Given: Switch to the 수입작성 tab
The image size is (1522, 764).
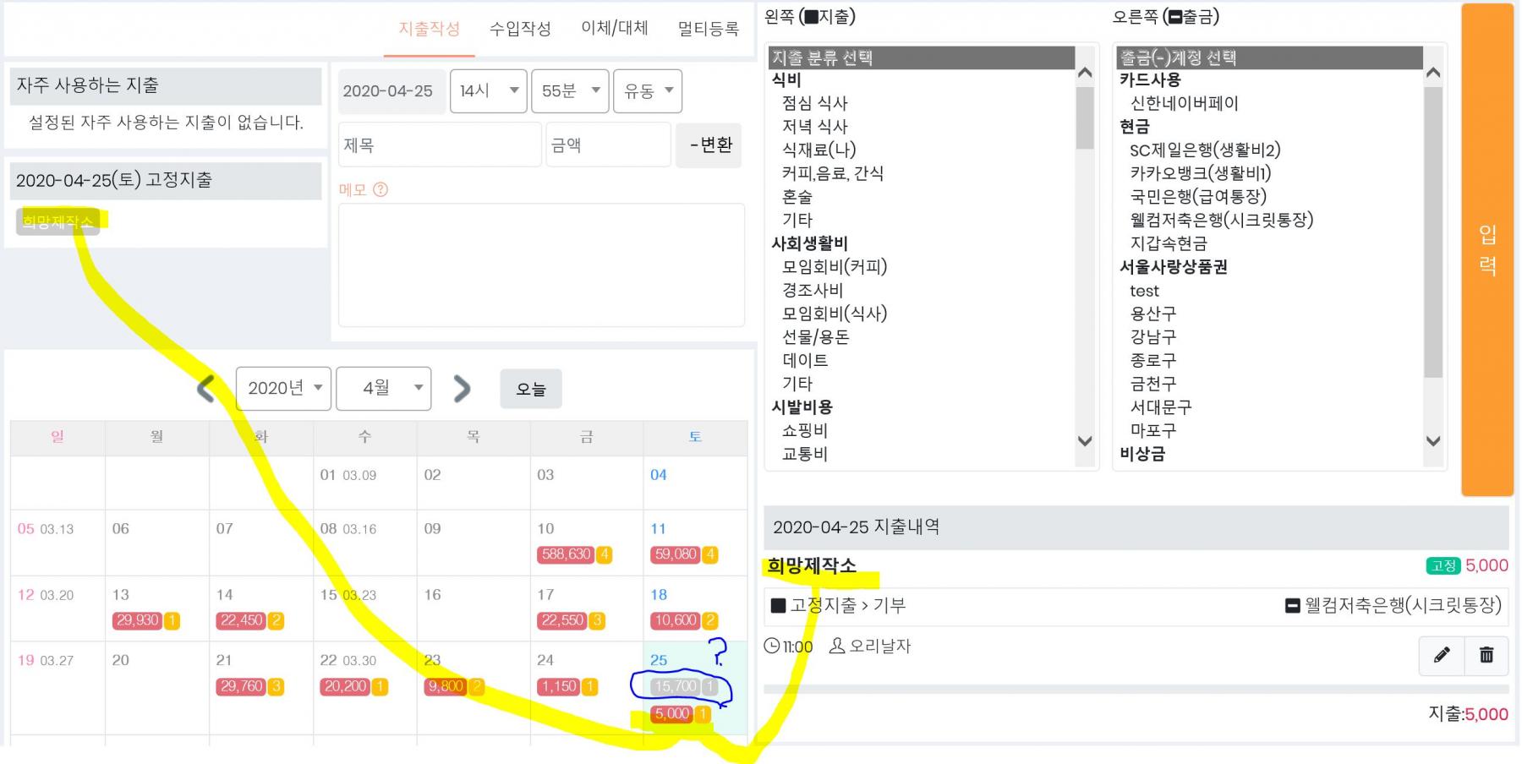Looking at the screenshot, I should coord(520,29).
